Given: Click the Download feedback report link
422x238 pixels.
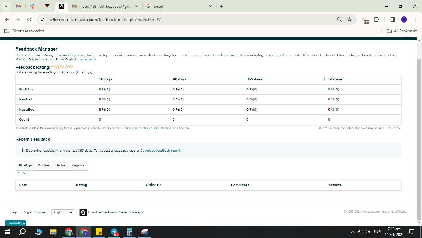Looking at the screenshot, I should point(160,151).
